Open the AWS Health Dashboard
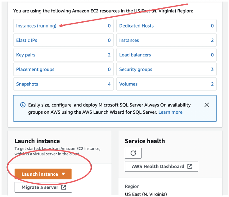Viewport: 229px width, 197px height. [161, 166]
